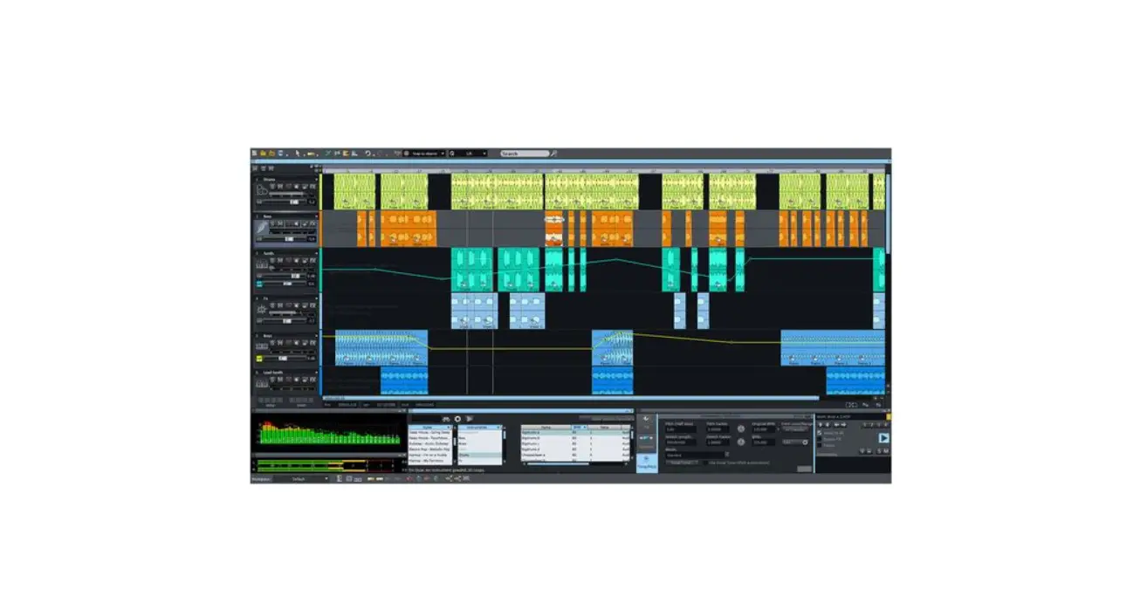Toggle the MIDI automation checkbox in TimePitch panel
The width and height of the screenshot is (1147, 596).
705,462
